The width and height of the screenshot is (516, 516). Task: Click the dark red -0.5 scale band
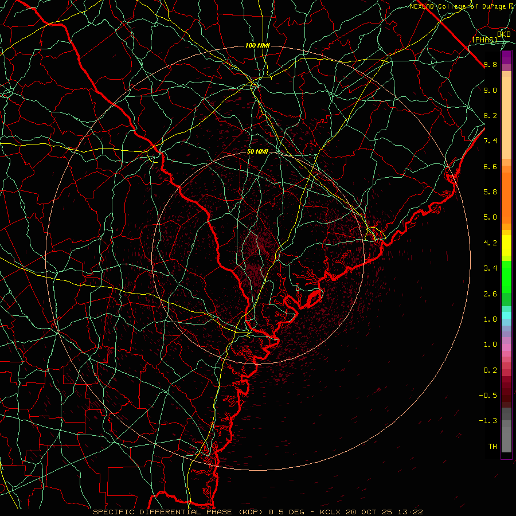pyautogui.click(x=506, y=395)
